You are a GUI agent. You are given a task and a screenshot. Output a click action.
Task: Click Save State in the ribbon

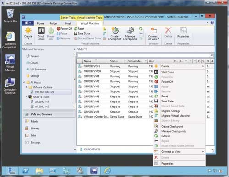click(x=82, y=33)
